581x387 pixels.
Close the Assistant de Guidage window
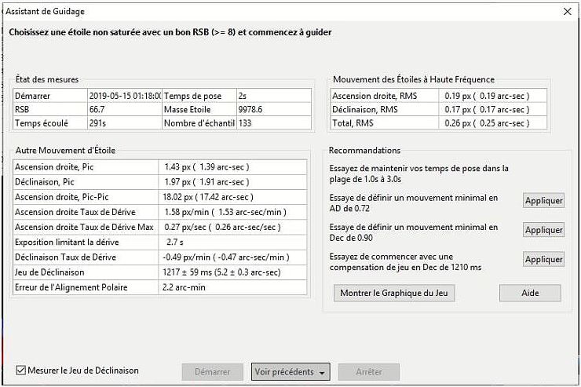tap(567, 12)
